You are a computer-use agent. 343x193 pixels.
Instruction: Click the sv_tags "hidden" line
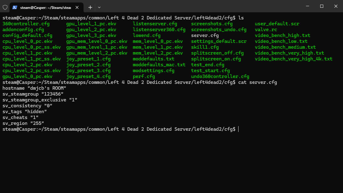pos(25,112)
